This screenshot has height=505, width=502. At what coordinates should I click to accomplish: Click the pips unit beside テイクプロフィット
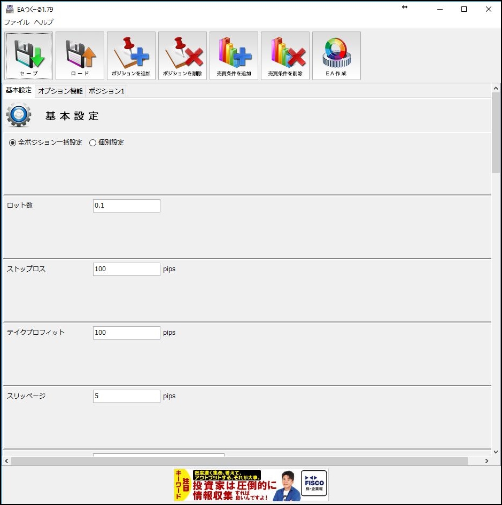pos(169,333)
